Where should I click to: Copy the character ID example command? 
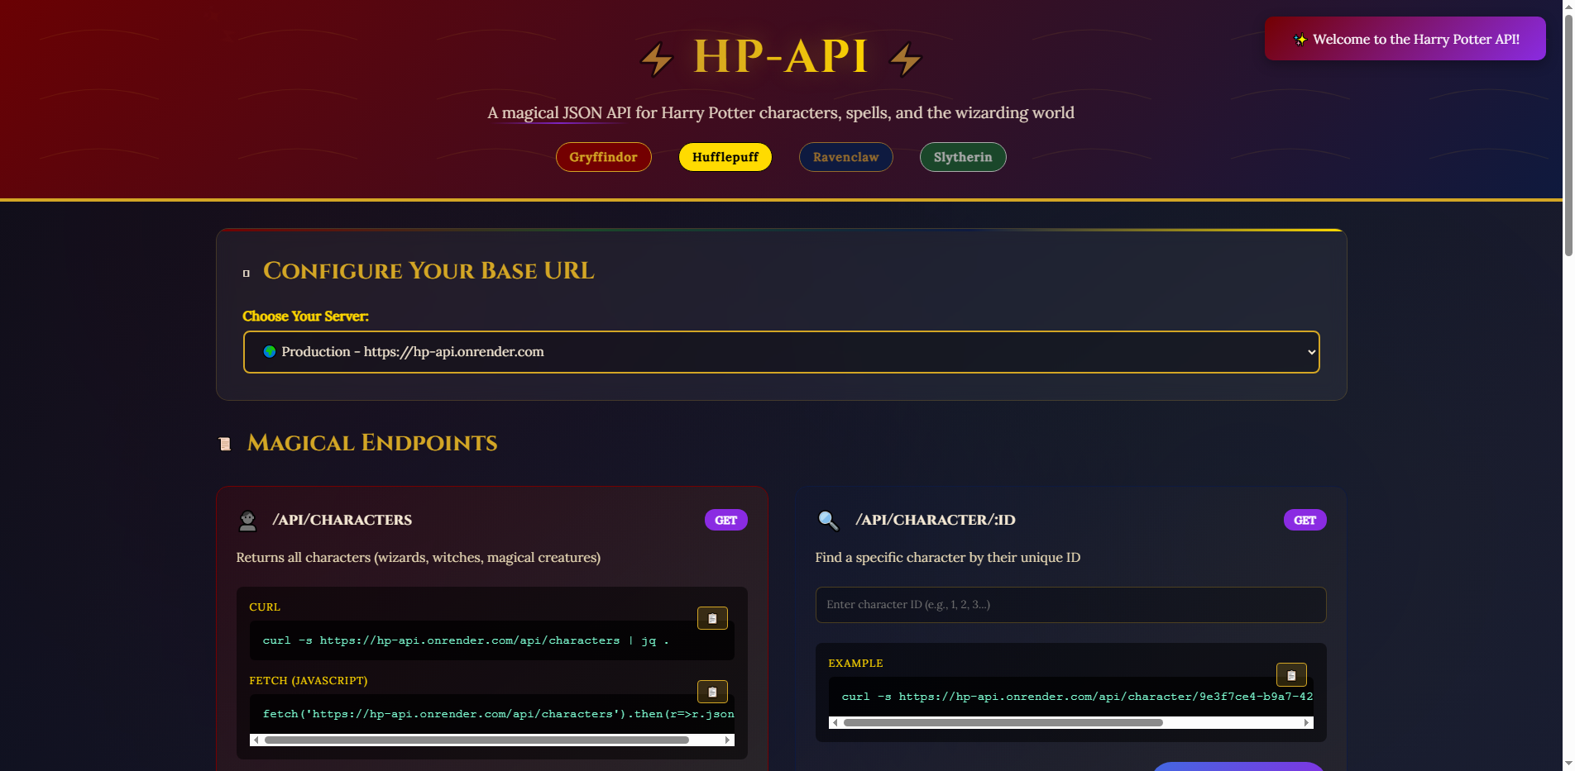[x=1291, y=674]
